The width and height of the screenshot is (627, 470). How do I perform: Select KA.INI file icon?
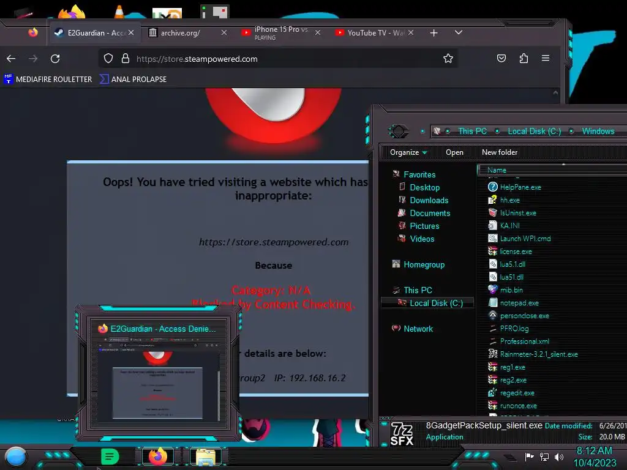[x=493, y=225]
